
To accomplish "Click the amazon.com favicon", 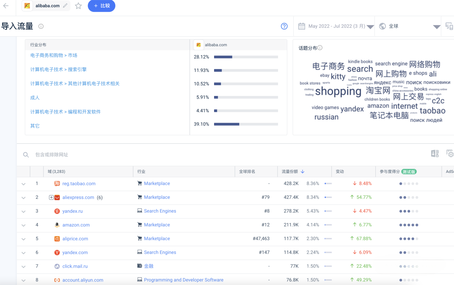I will (57, 225).
